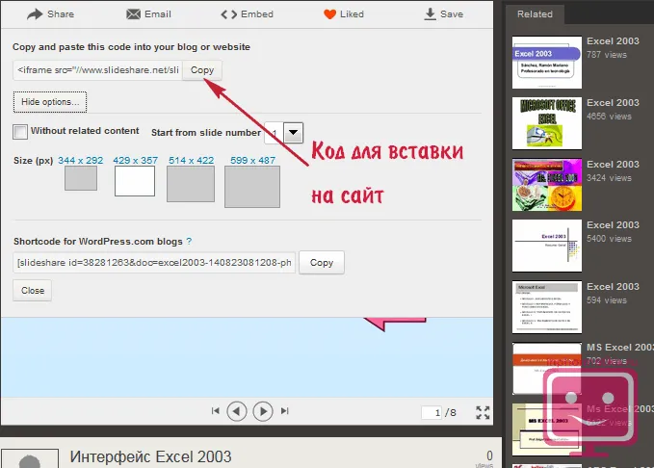
Task: Open Excel 2003 thumbnail with 4656 views
Action: [x=547, y=123]
